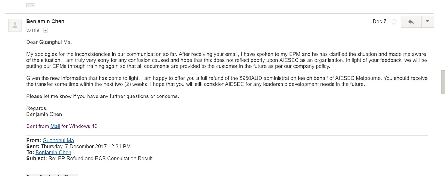Click the sender's profile avatar picture
This screenshot has width=445, height=176.
pyautogui.click(x=15, y=25)
